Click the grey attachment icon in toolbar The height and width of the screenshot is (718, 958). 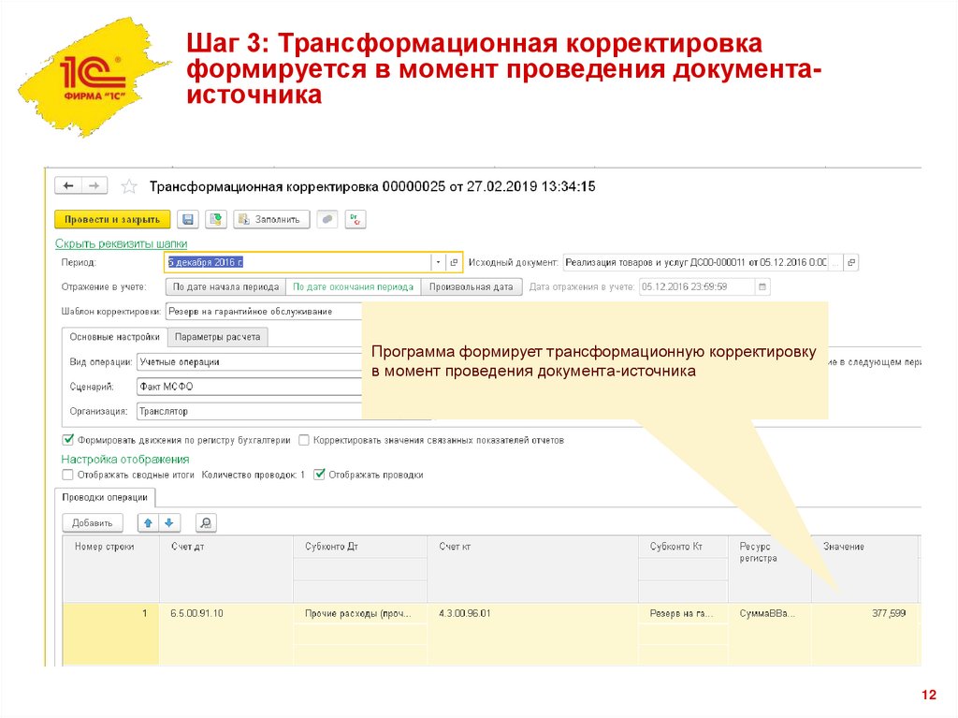point(327,220)
